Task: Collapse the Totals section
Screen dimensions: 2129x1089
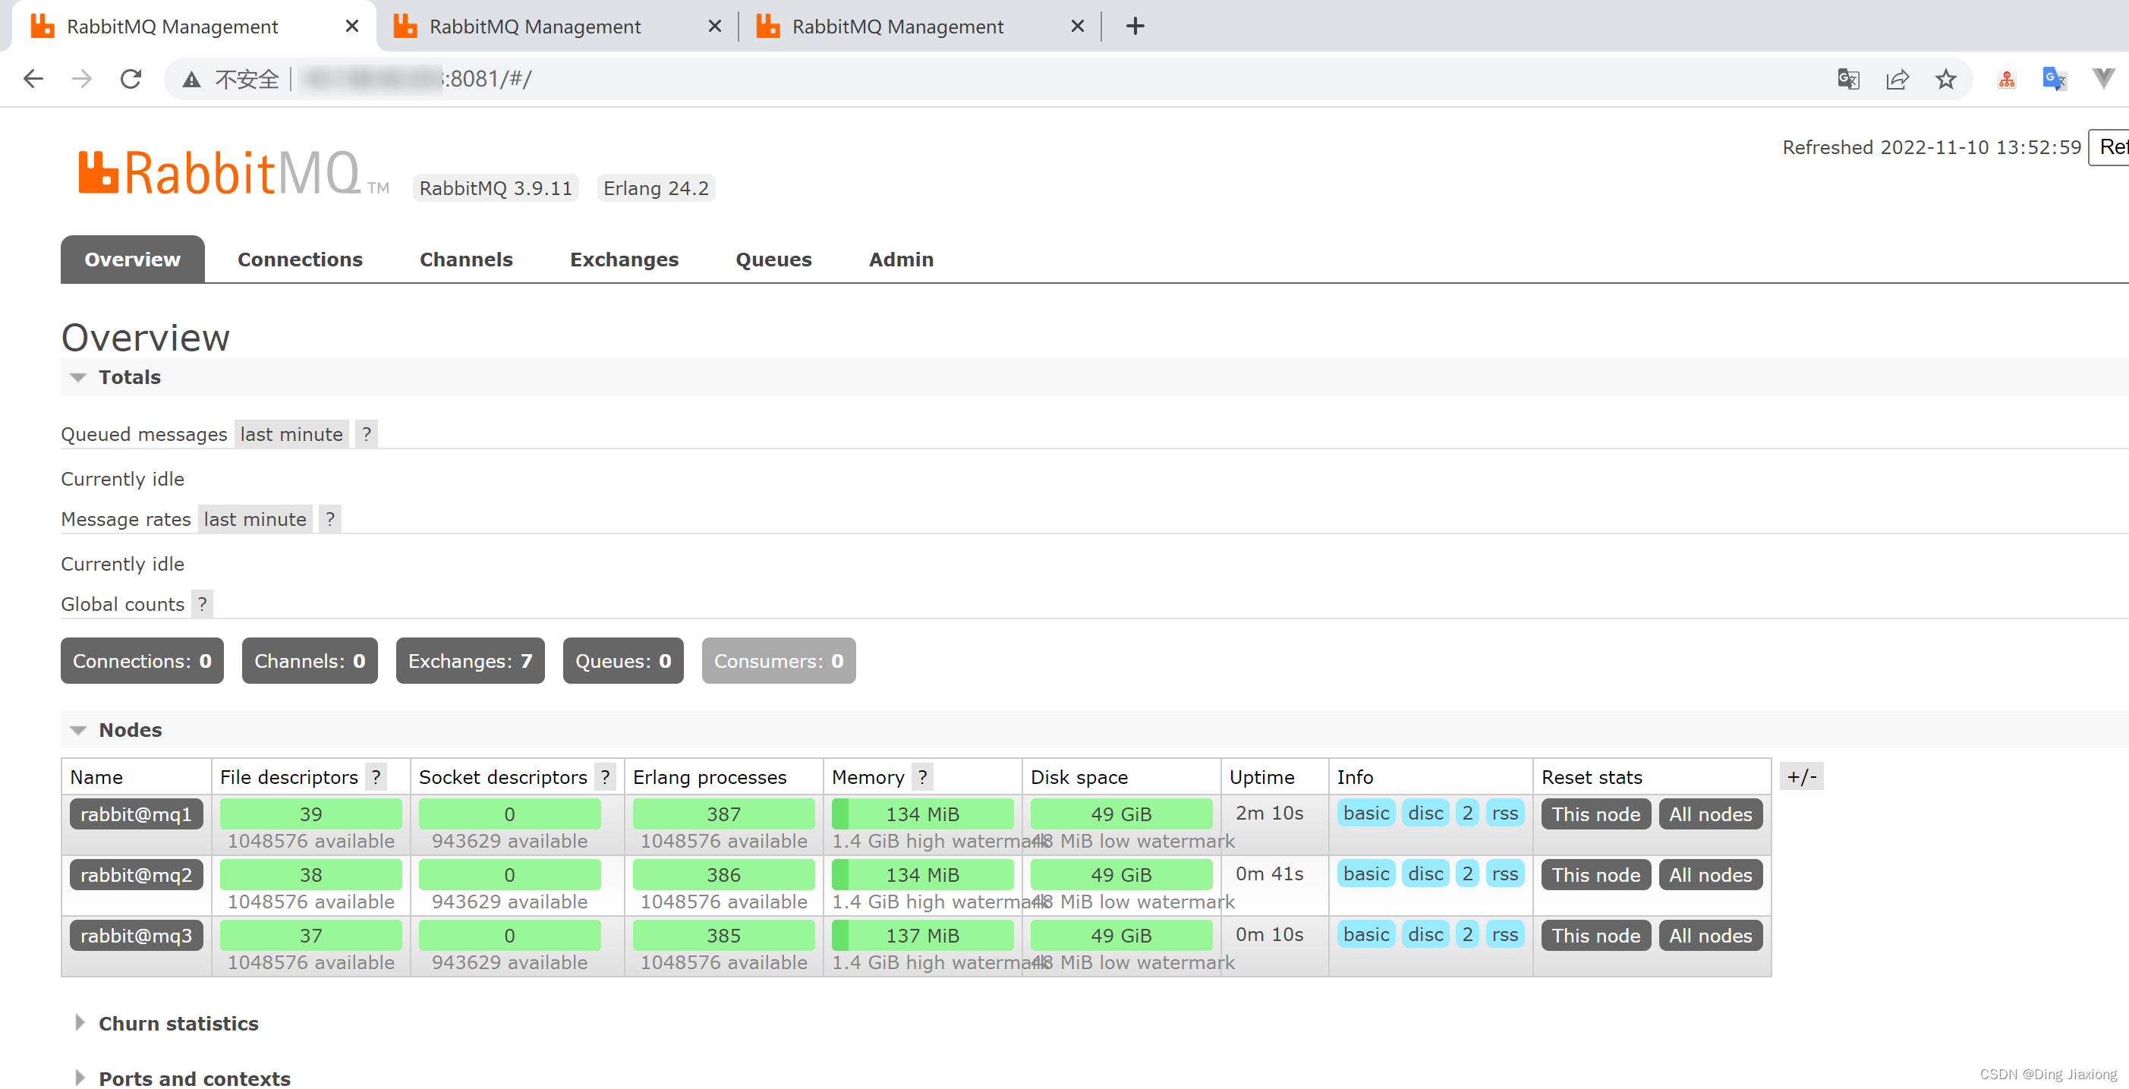Action: [x=130, y=376]
